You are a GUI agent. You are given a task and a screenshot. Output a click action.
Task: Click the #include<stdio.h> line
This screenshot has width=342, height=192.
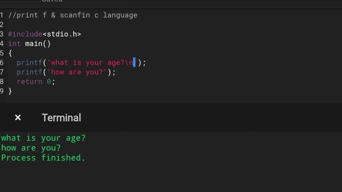[x=44, y=34]
